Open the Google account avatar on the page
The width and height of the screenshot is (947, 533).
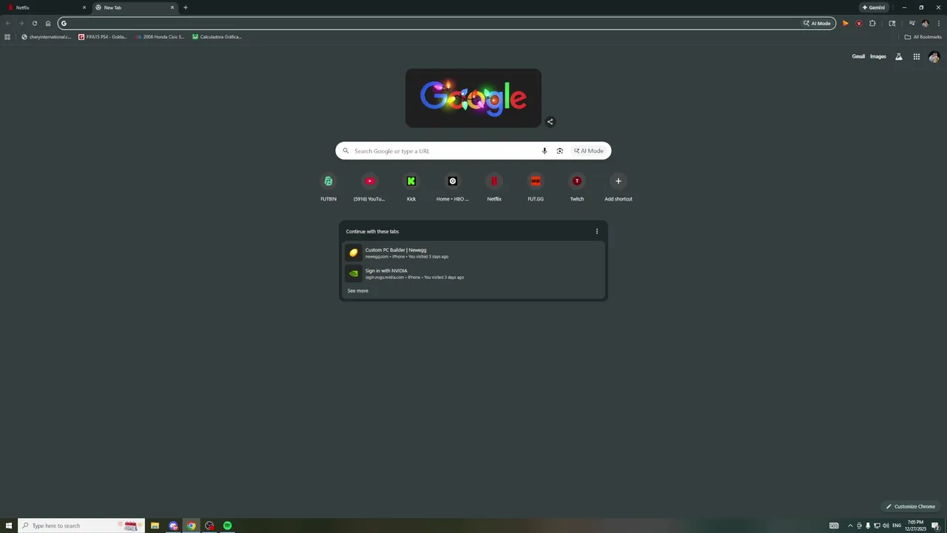(934, 57)
